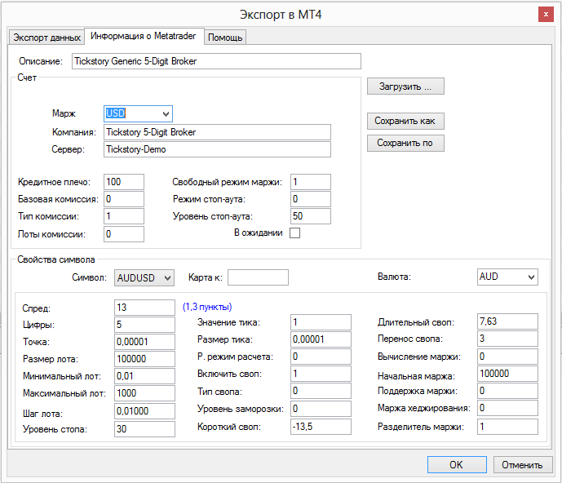Click the Загрузить ... button
This screenshot has height=483, width=562.
pos(405,86)
